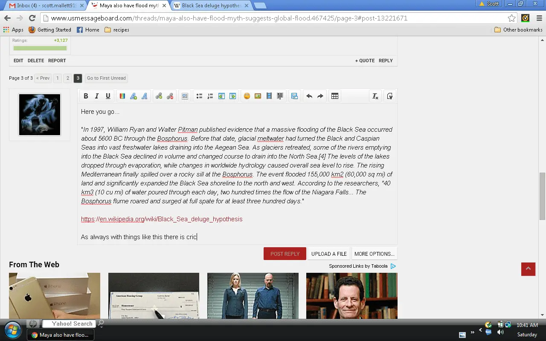Save the draft with the disk icon
Image resolution: width=546 pixels, height=341 pixels.
[294, 96]
